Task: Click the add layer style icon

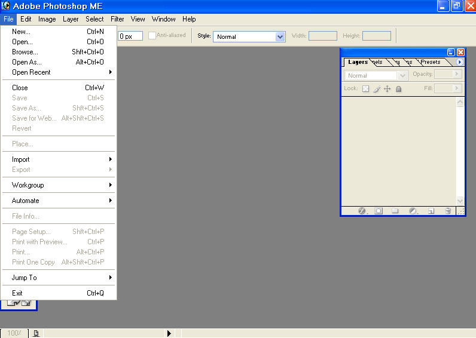Action: [362, 211]
